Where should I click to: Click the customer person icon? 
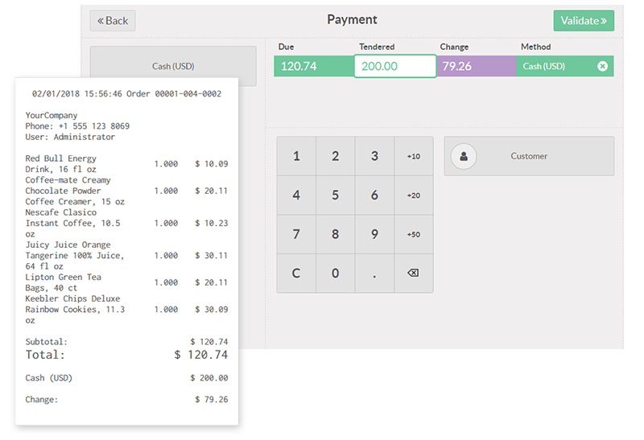(464, 156)
